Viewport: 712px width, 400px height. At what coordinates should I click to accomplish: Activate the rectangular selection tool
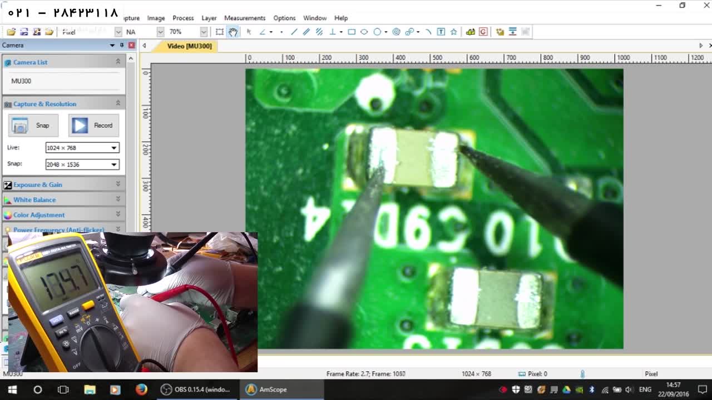(x=220, y=32)
